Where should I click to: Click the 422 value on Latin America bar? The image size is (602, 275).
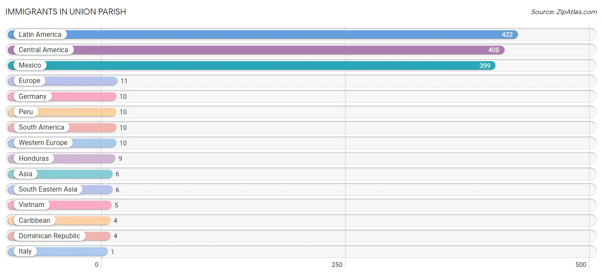(507, 35)
